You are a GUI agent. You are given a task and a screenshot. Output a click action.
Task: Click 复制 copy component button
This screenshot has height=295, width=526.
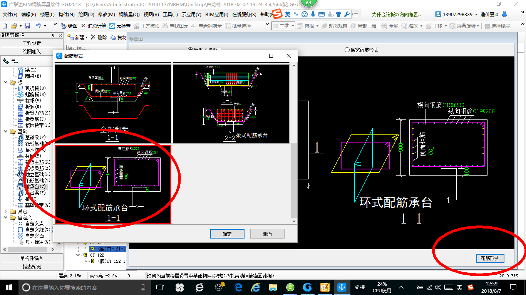click(x=118, y=37)
